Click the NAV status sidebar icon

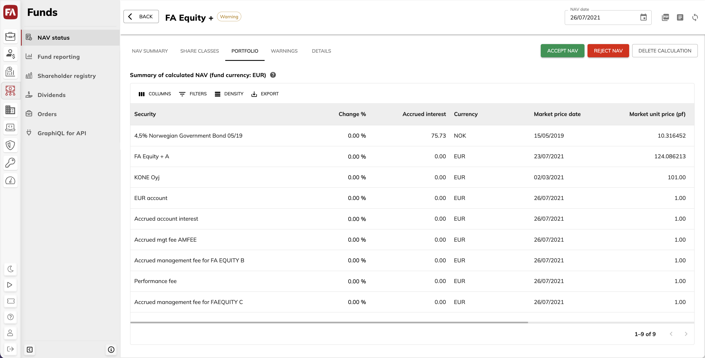pyautogui.click(x=29, y=37)
